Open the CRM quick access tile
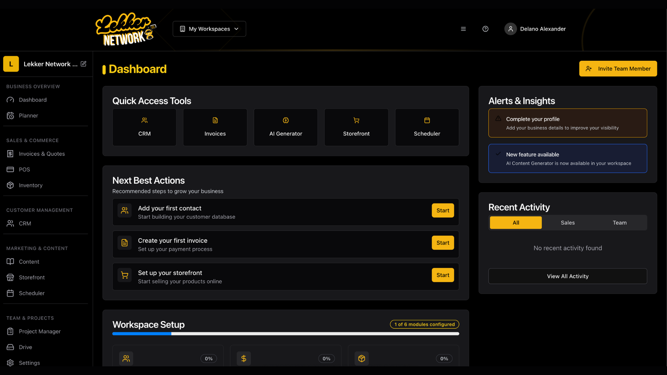Viewport: 667px width, 375px height. pyautogui.click(x=144, y=127)
